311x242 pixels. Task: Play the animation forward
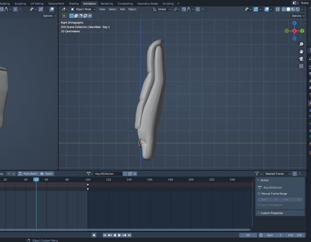click(120, 235)
